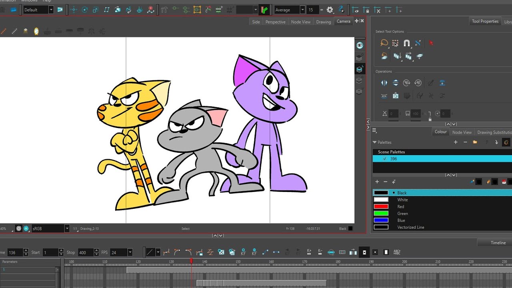
Task: Collapse the Palettes section triangle
Action: pos(374,142)
